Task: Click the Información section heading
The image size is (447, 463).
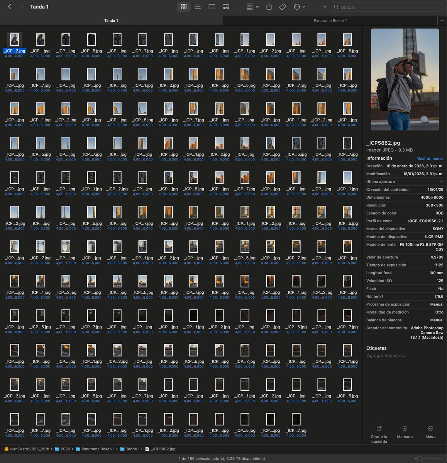Action: pyautogui.click(x=379, y=158)
